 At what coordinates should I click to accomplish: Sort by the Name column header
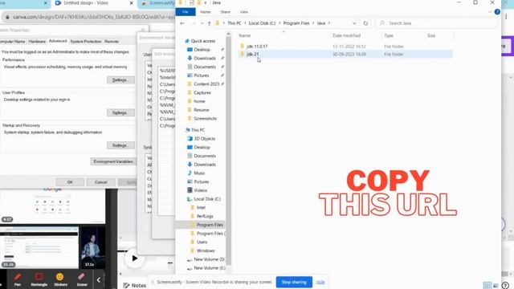244,35
